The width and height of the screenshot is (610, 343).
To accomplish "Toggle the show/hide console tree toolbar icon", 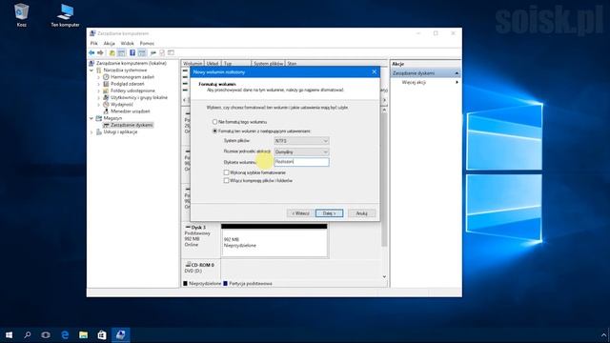I will (x=121, y=53).
